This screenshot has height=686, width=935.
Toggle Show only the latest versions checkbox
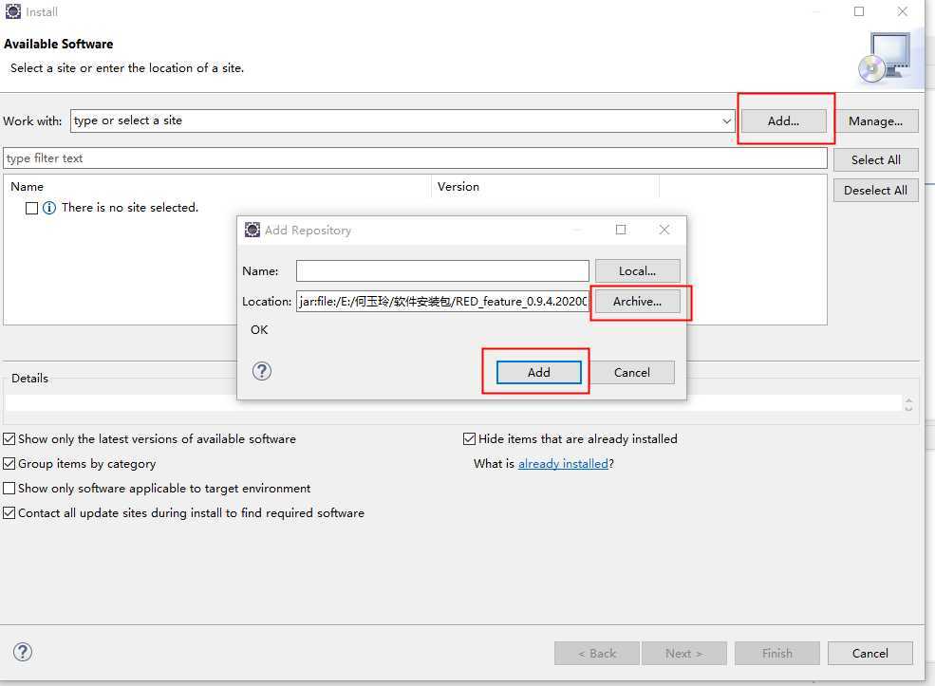tap(9, 439)
